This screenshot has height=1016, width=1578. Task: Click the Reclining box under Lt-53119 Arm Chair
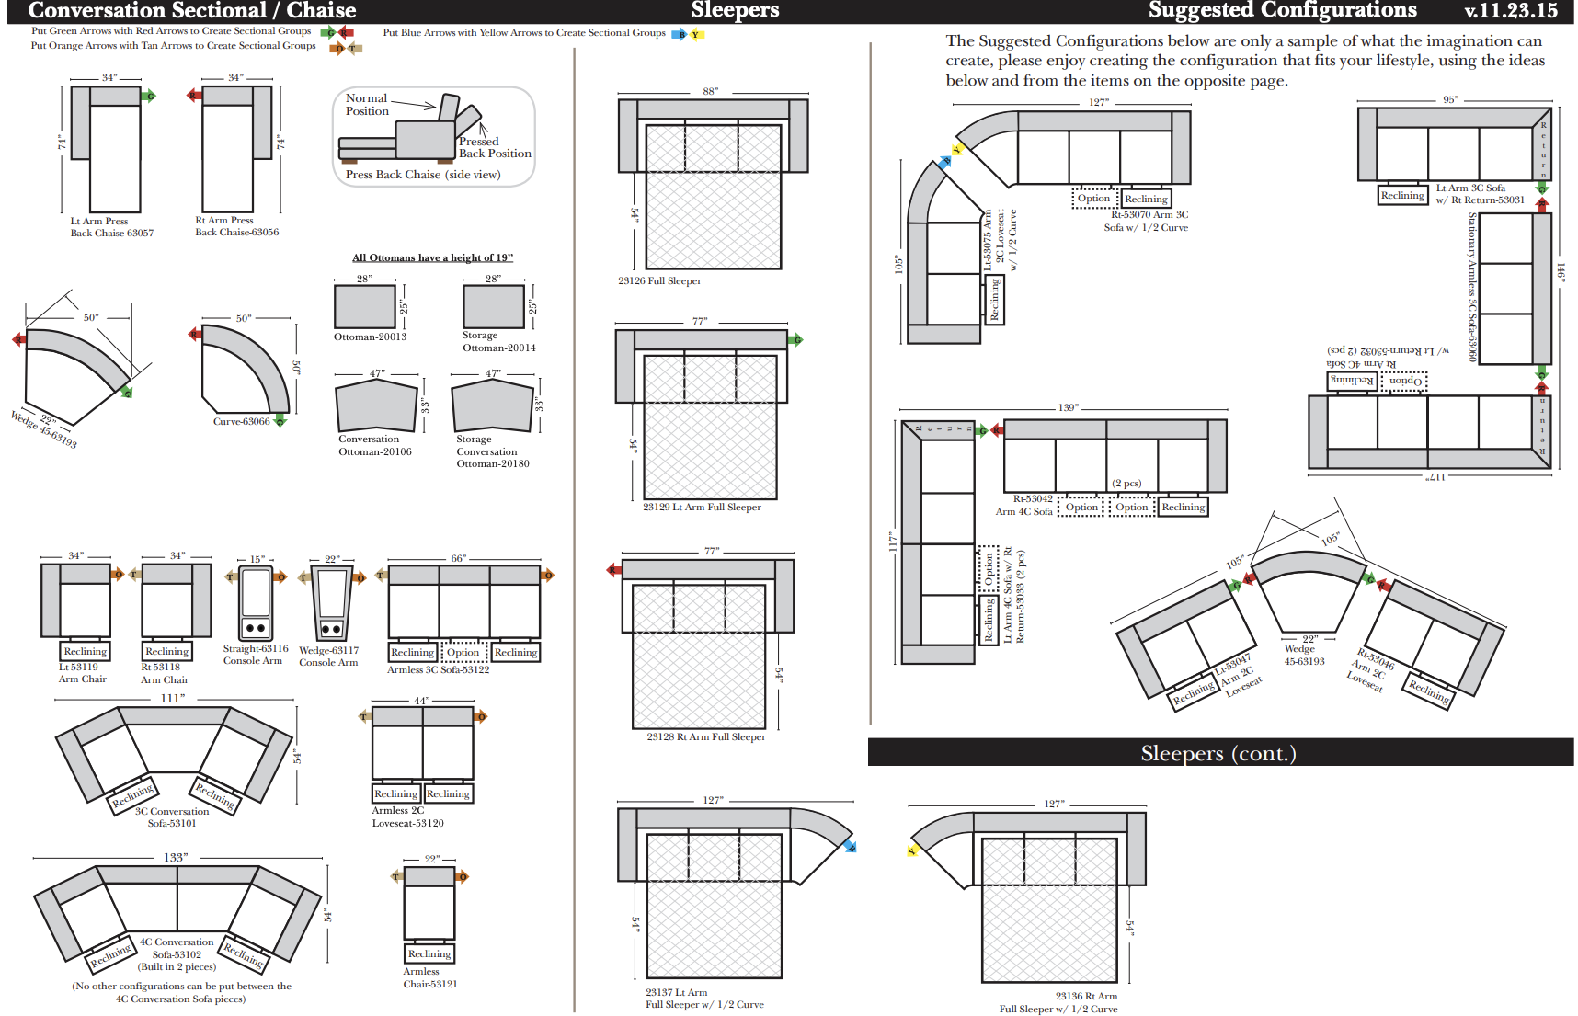pyautogui.click(x=86, y=651)
